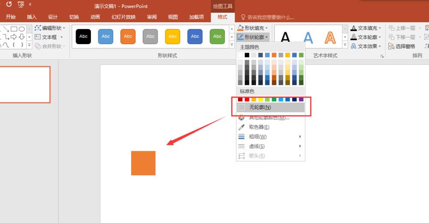Viewport: 429px width, 223px height.
Task: Open the 动画 ribbon tab
Action: [95, 17]
